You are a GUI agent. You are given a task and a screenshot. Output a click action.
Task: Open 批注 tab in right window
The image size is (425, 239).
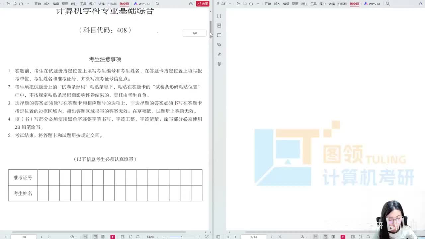304,4
